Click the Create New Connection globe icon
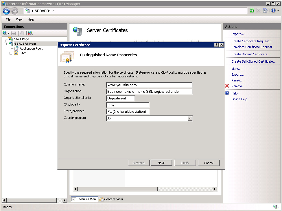Viewport: 282px width, 211px height. pos(5,33)
